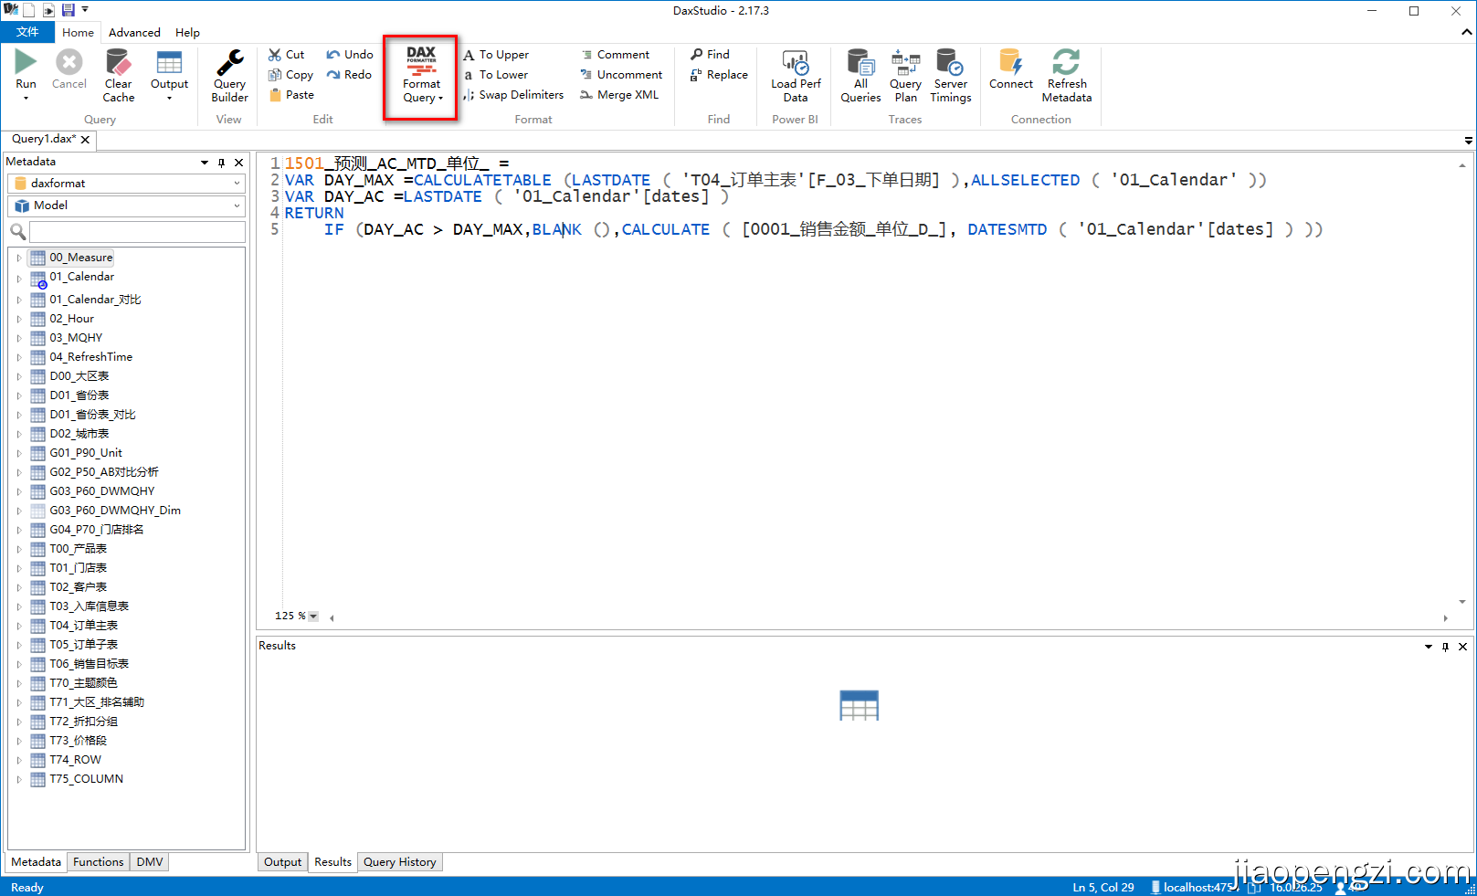Collapse the ribbon
This screenshot has height=896, width=1477.
click(1467, 32)
